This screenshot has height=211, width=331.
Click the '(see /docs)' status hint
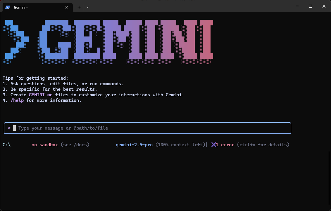click(75, 144)
